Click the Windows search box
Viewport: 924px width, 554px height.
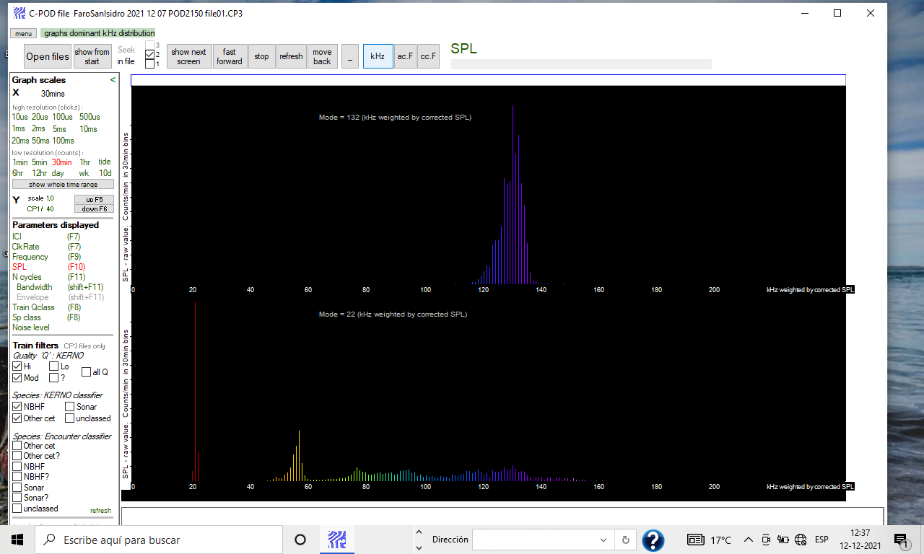coord(159,540)
